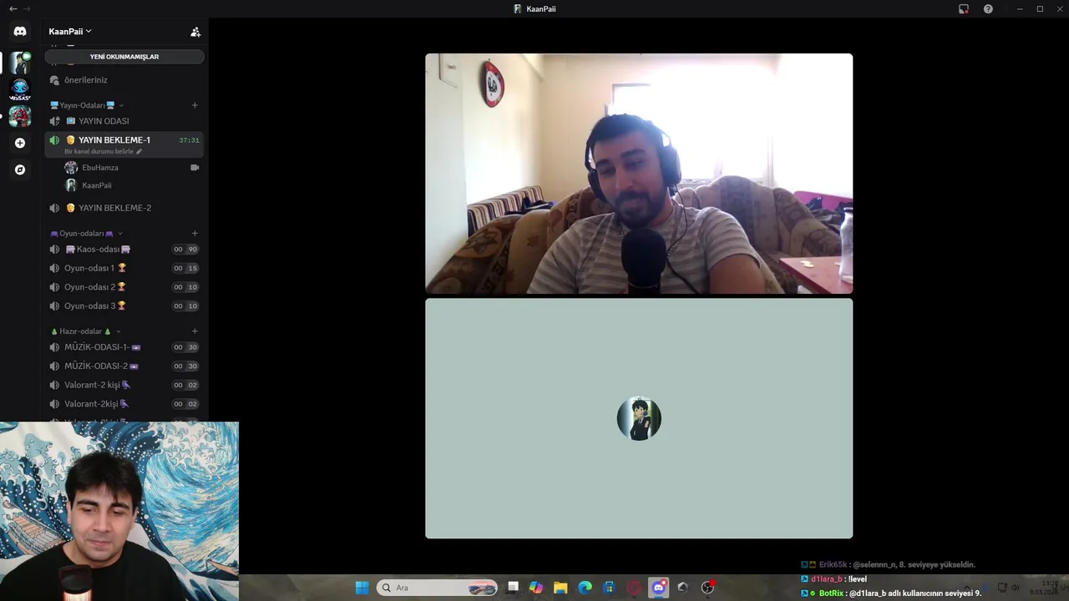Go forward with the forward arrow

[x=28, y=8]
